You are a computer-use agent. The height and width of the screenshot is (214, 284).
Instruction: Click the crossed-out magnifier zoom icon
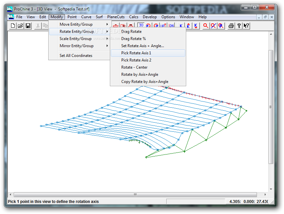(213, 26)
